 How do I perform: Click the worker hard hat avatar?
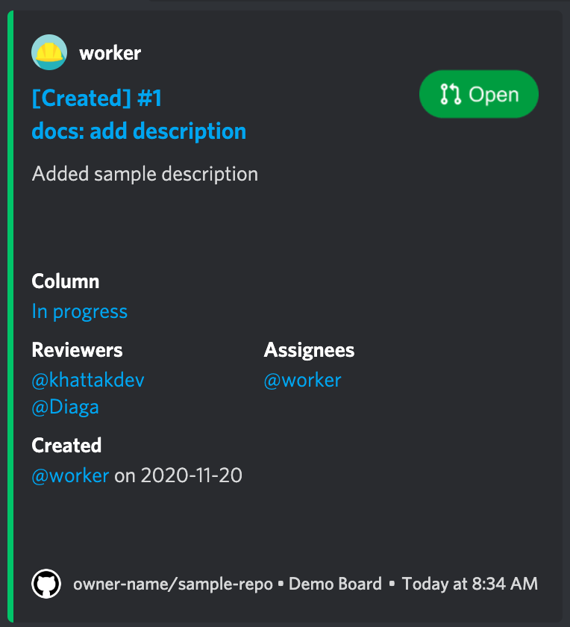[x=49, y=52]
